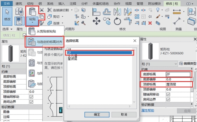This screenshot has width=197, height=122.
Task: Select the Aligned Dimension tool
Action: (177, 21)
